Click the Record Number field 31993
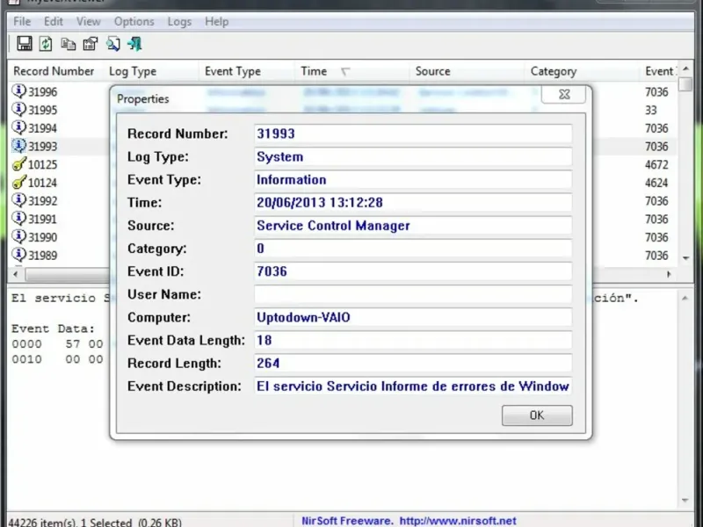703x527 pixels. point(413,134)
